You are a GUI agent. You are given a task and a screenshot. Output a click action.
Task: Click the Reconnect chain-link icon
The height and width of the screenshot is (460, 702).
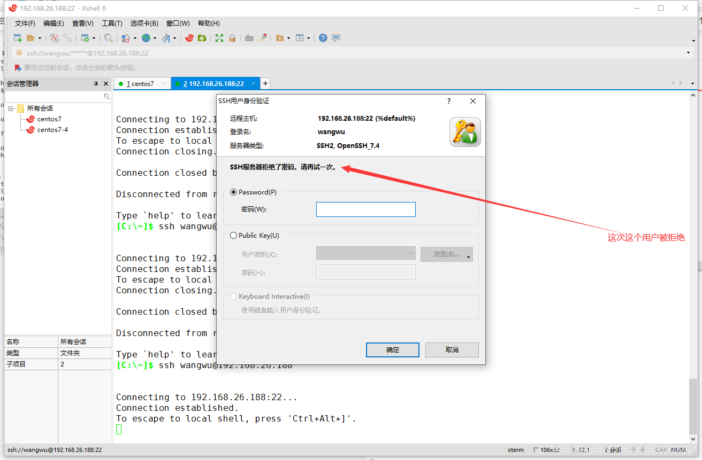pyautogui.click(x=67, y=38)
